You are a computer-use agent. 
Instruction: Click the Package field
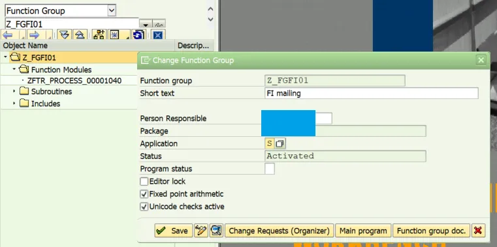[345, 130]
